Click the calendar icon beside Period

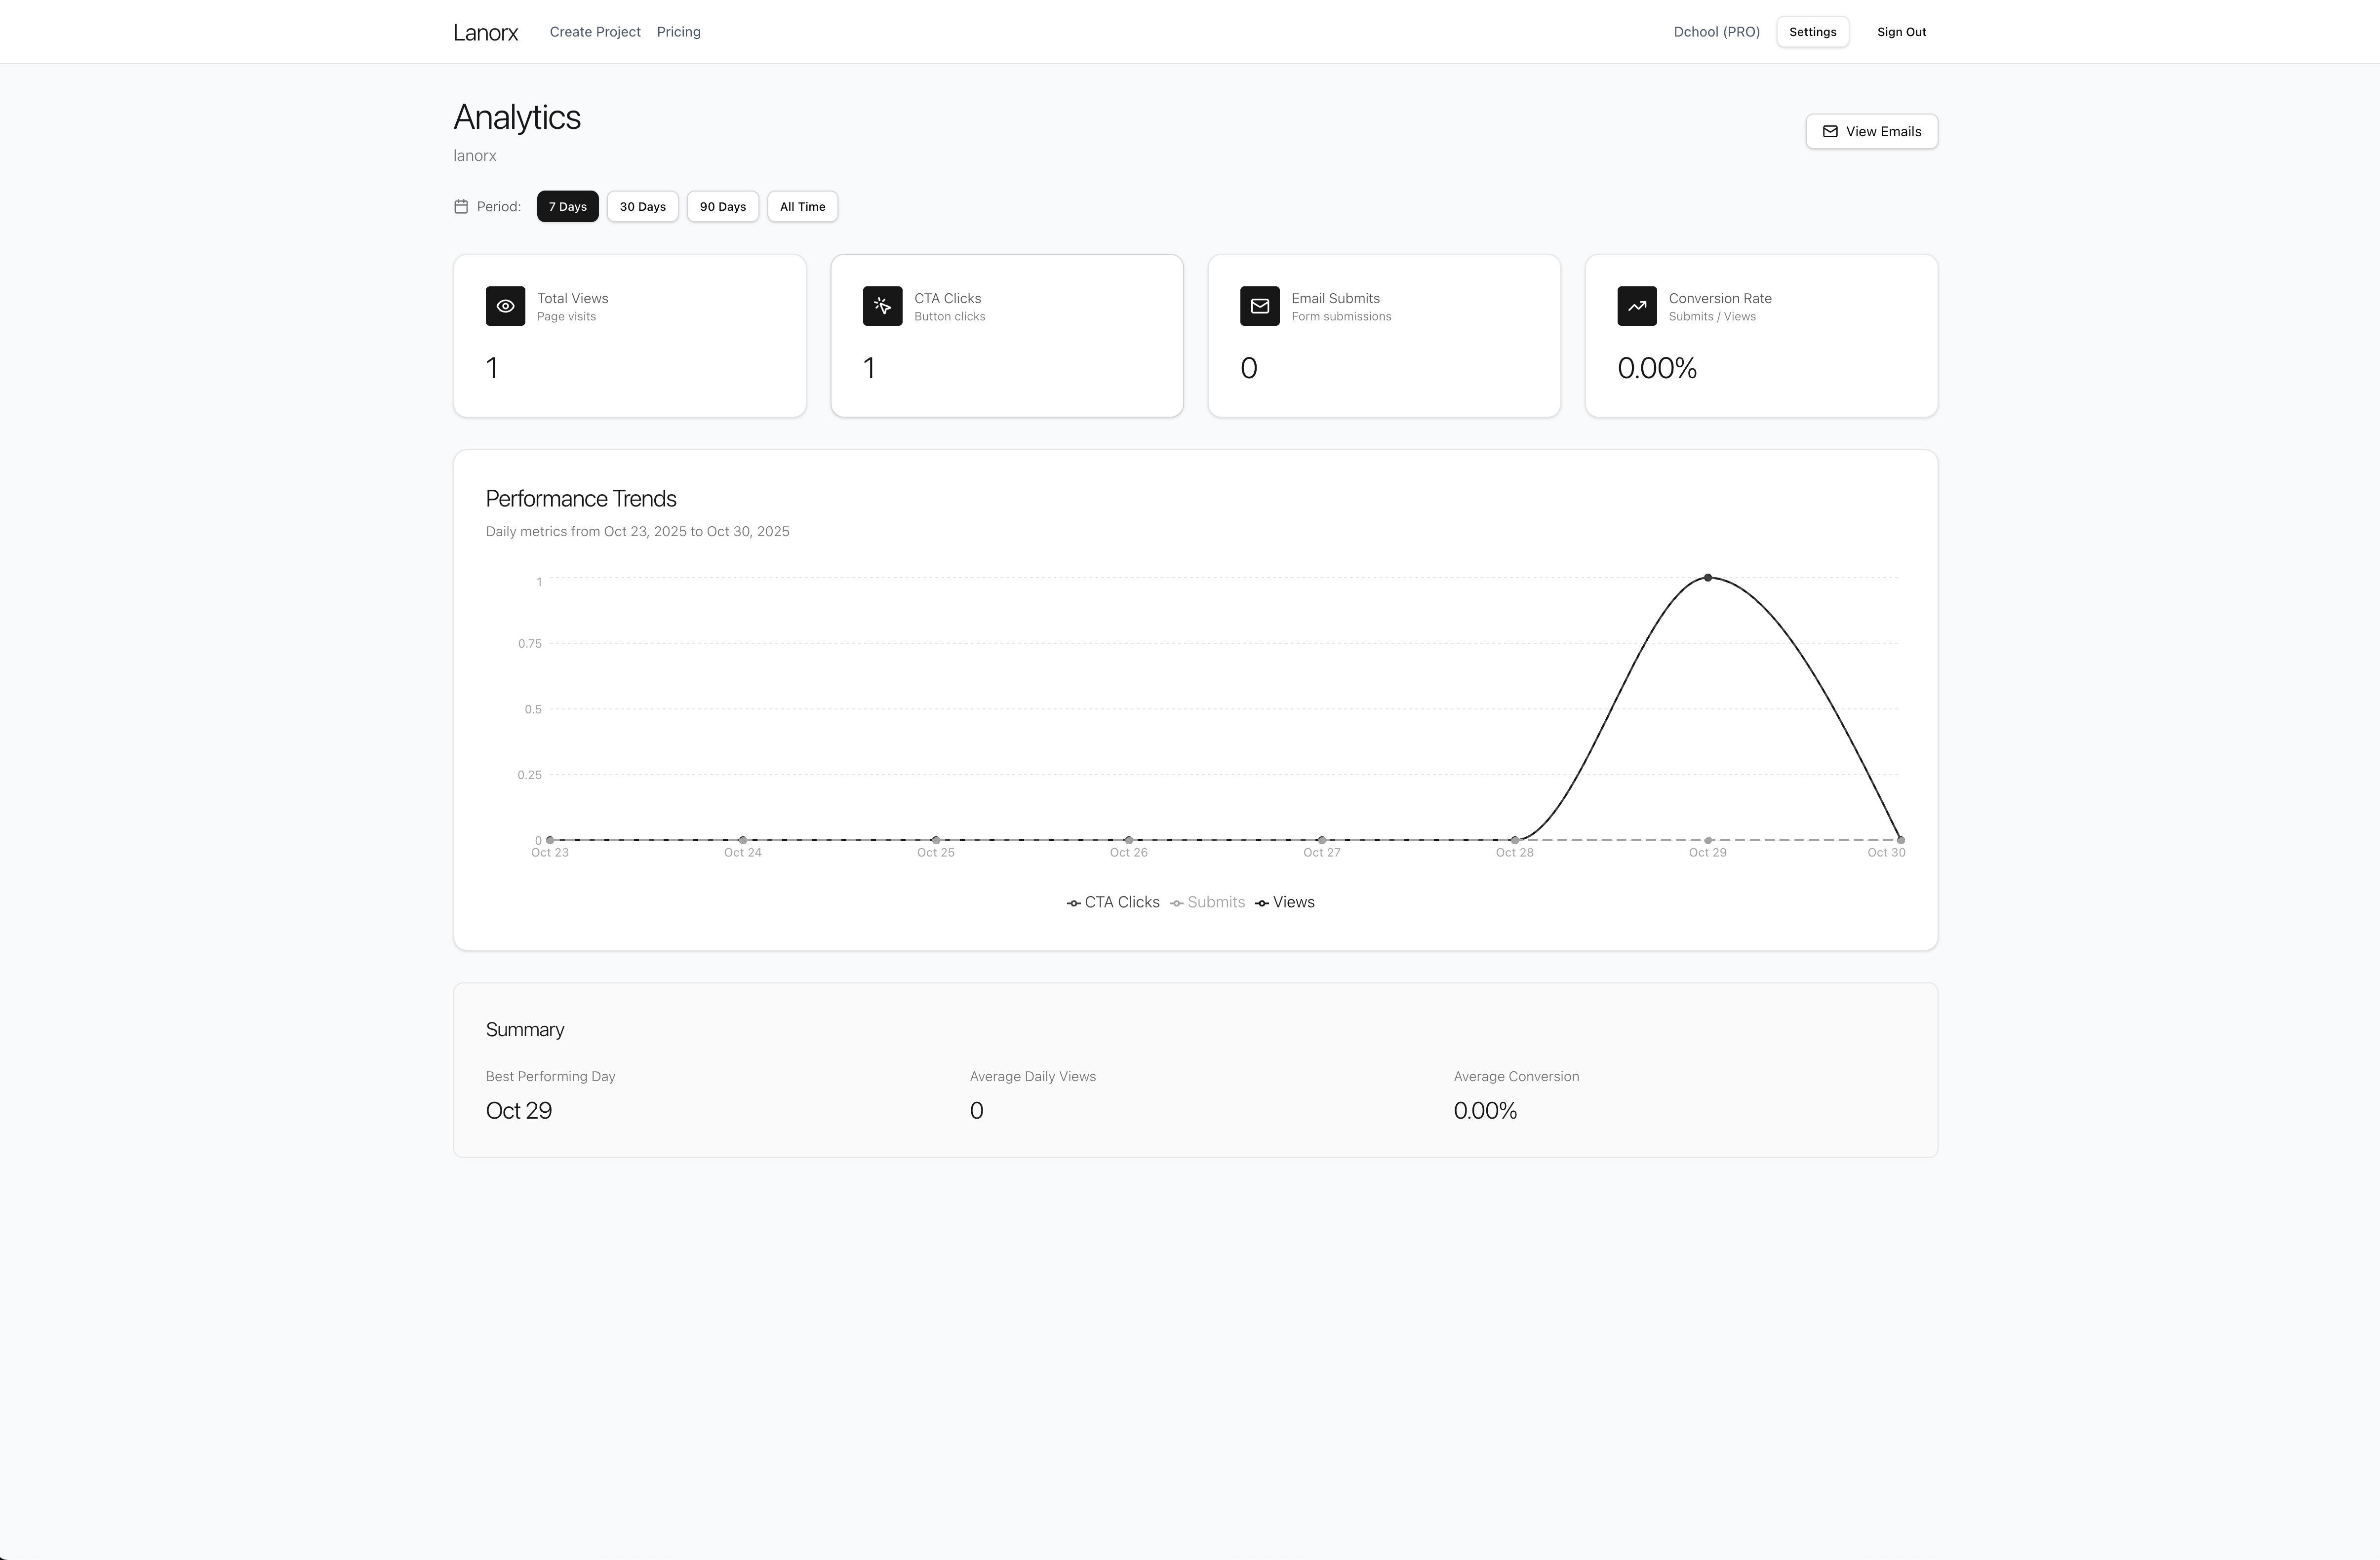461,206
